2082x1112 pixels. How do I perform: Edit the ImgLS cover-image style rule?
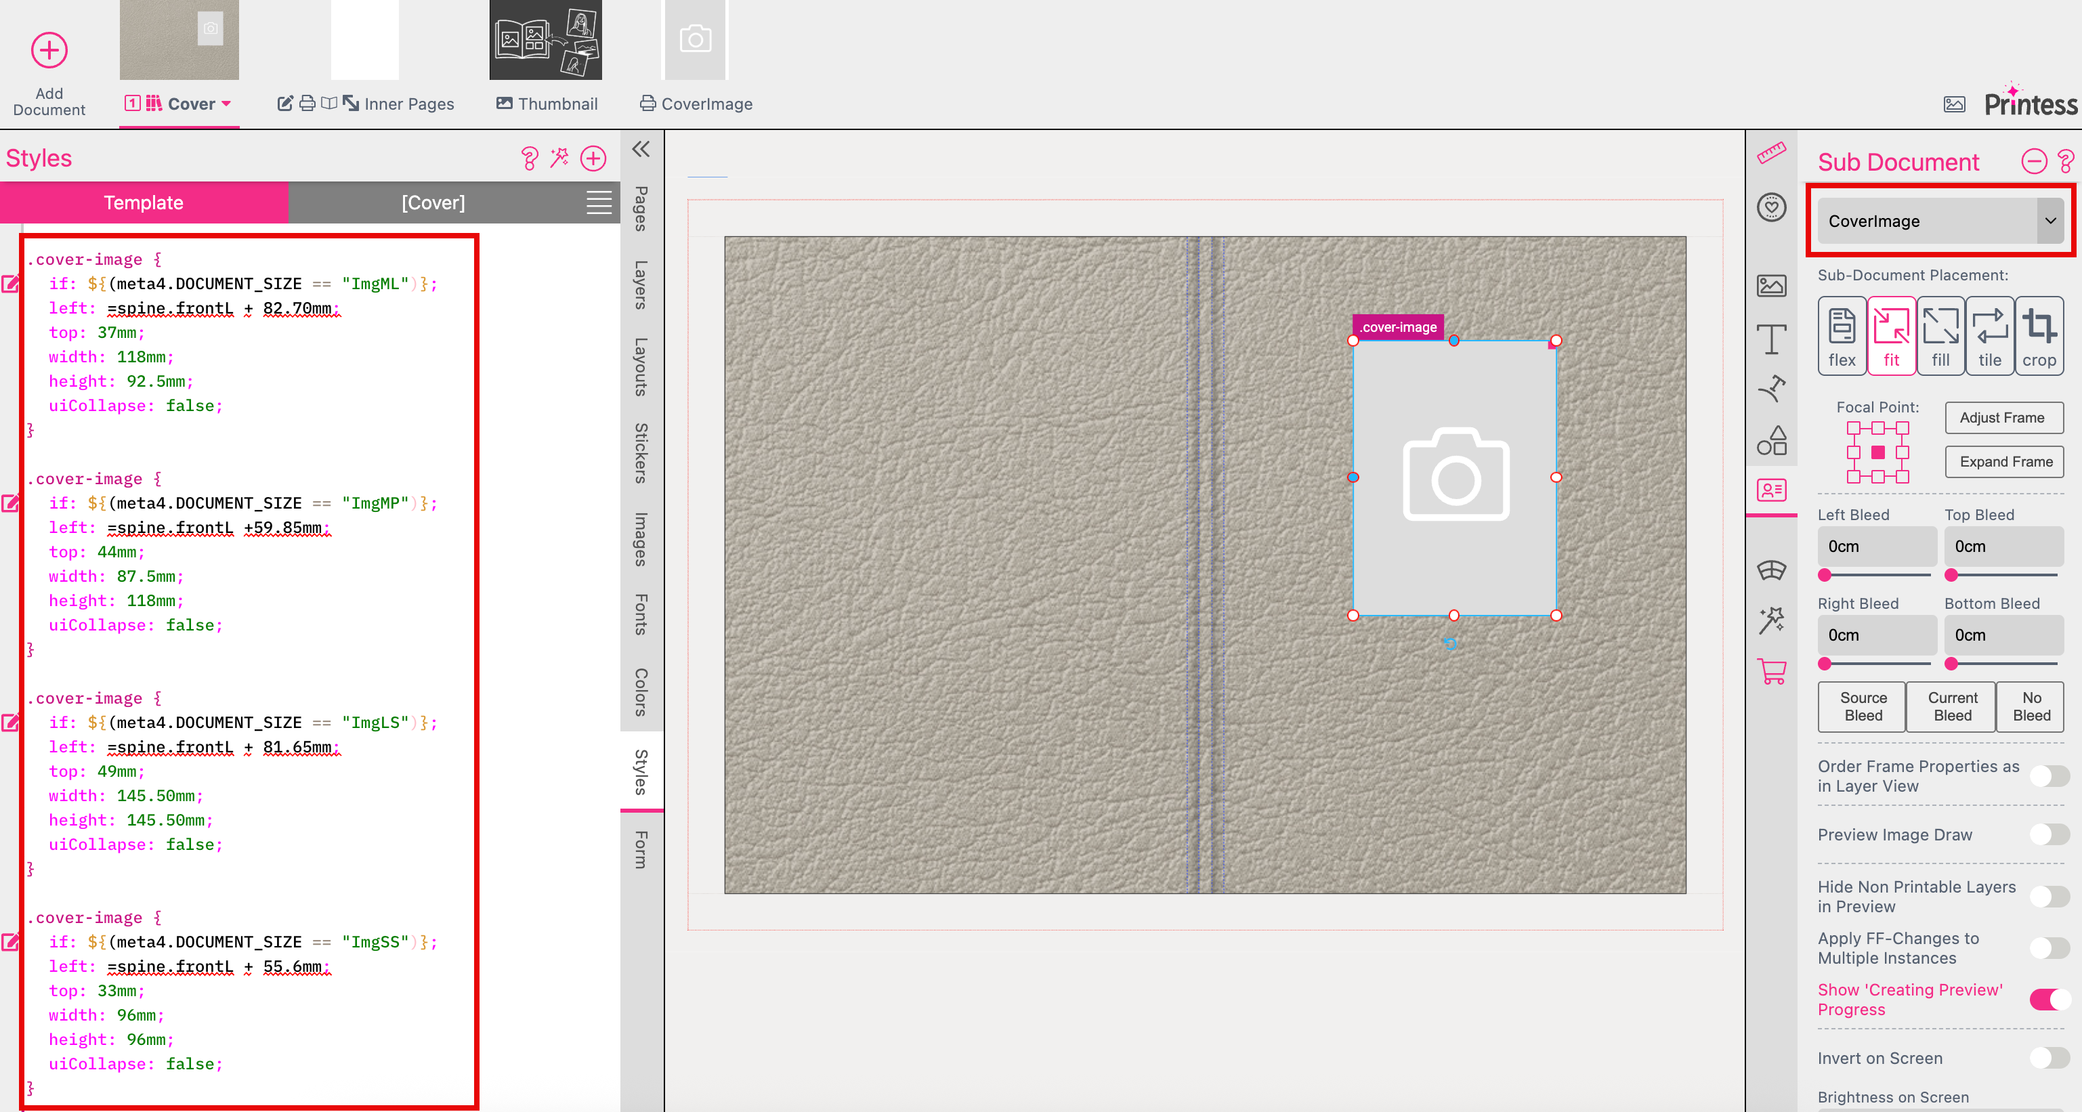point(11,723)
